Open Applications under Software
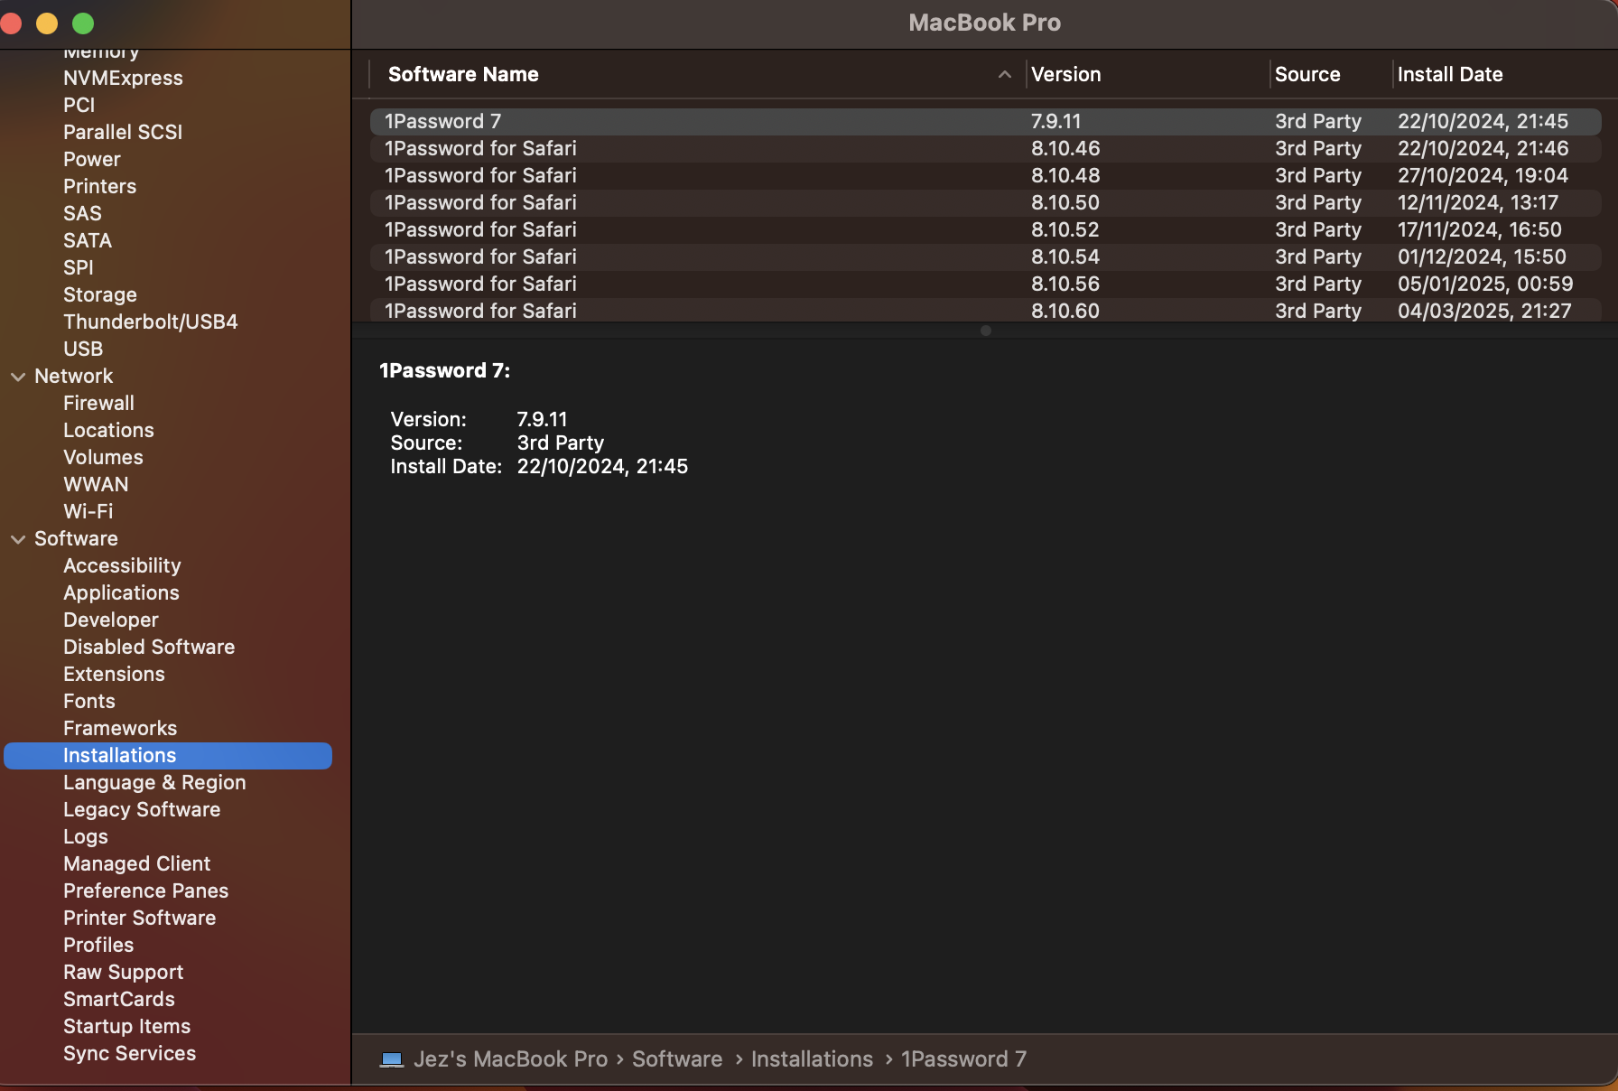Viewport: 1618px width, 1091px height. 121,593
